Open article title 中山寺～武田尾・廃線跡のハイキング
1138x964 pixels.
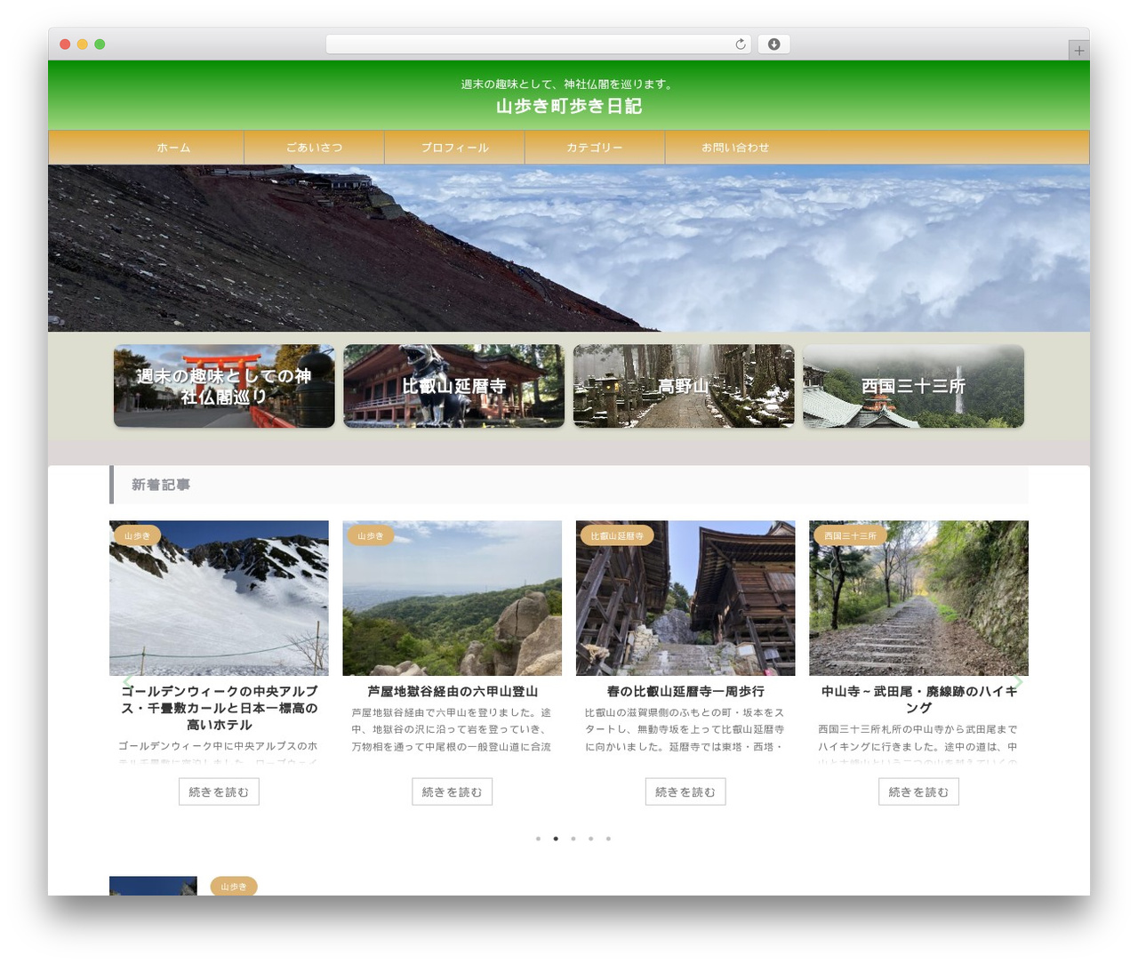coord(918,699)
